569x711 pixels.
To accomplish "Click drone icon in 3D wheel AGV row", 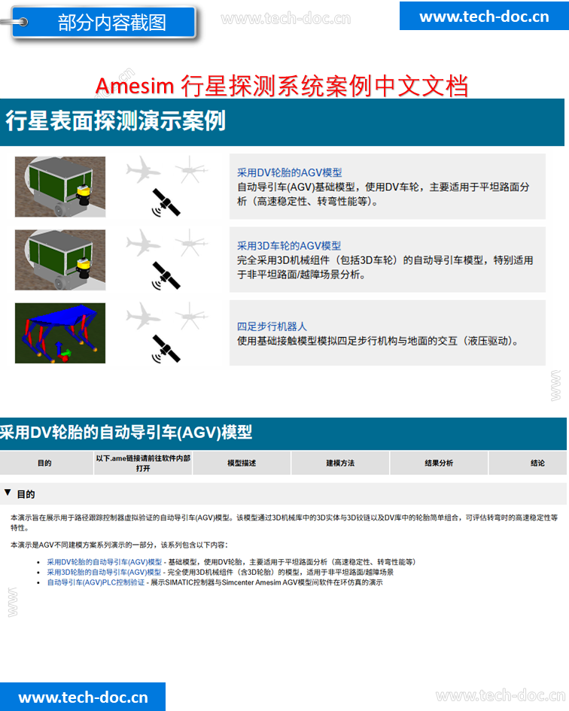I will [191, 242].
